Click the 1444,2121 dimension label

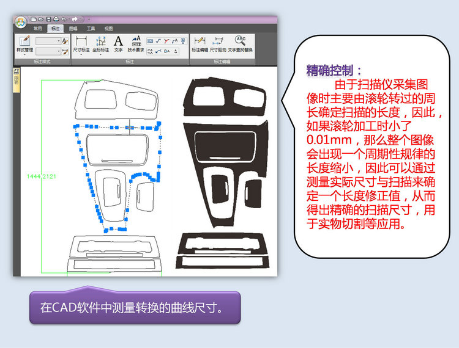click(41, 176)
